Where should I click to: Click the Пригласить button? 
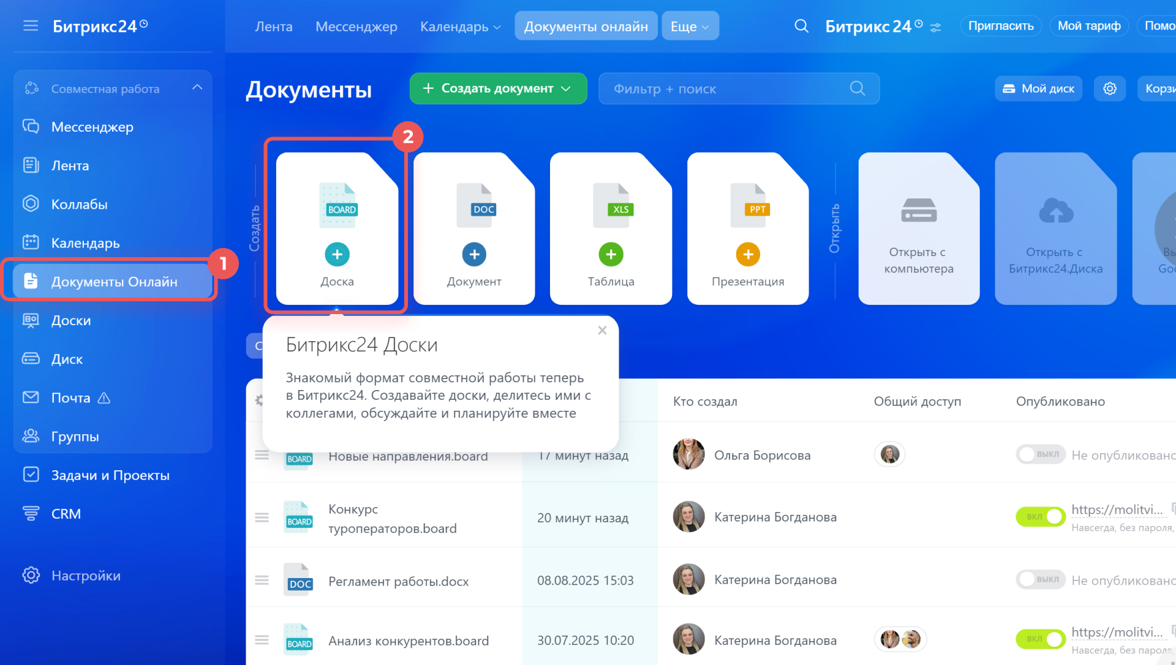tap(1000, 26)
